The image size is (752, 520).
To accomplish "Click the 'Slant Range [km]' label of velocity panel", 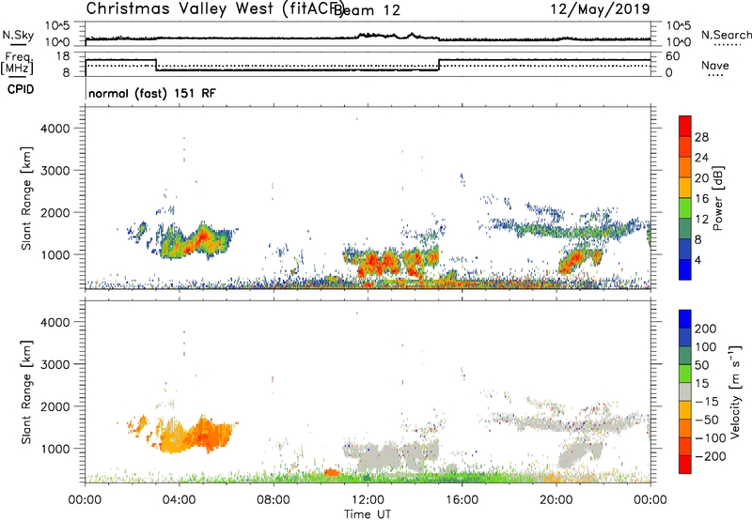I will [26, 392].
